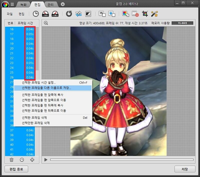Select frame row 19
This screenshot has height=177, width=200.
click(20, 44)
